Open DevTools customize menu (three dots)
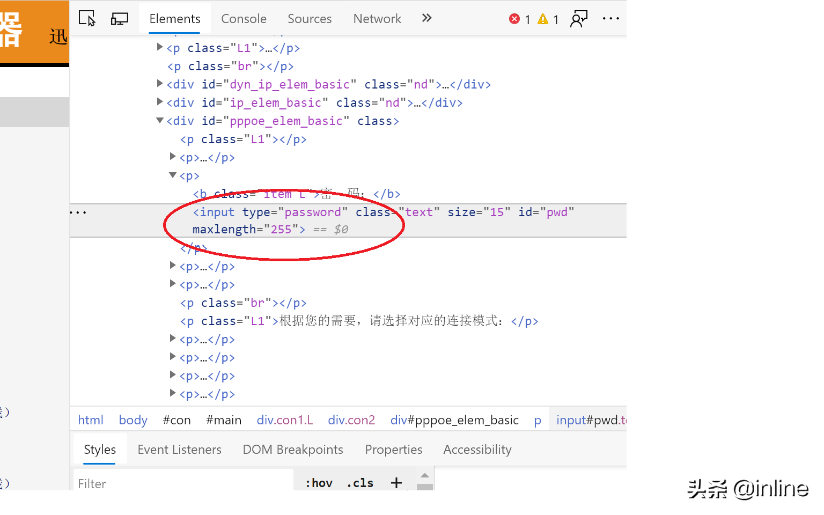 (x=610, y=18)
